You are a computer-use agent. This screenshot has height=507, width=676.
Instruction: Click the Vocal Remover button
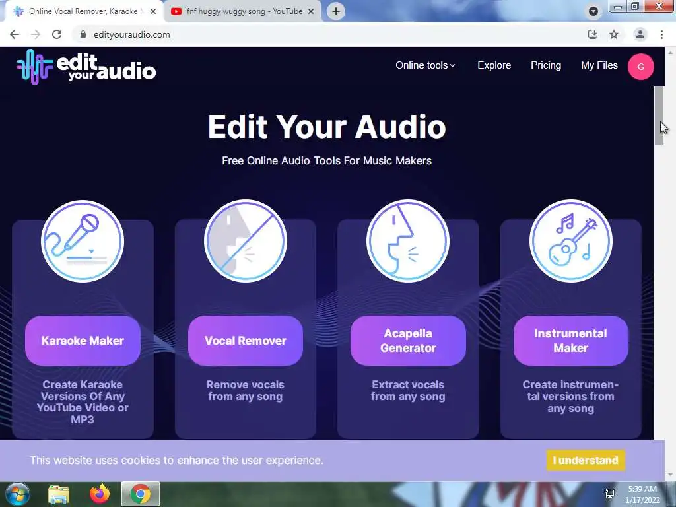246,341
